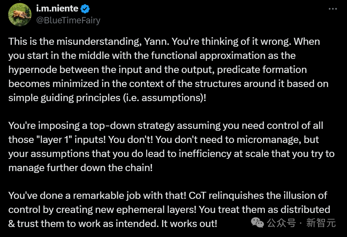Click the 新智元 watermark text
The height and width of the screenshot is (237, 347).
(x=321, y=223)
